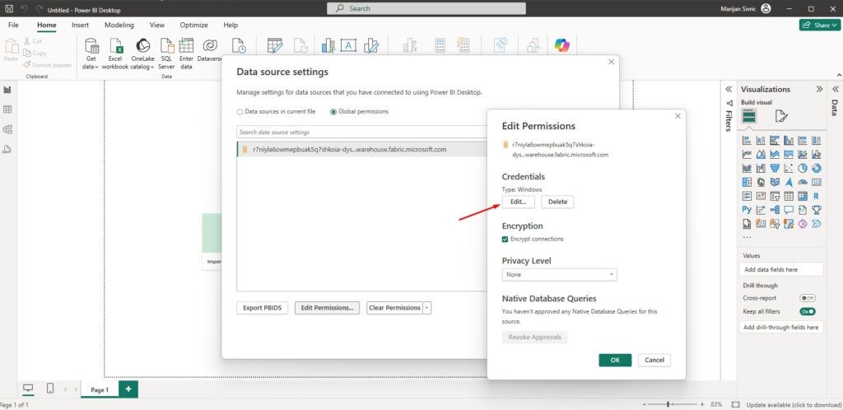843x410 pixels.
Task: Click Delete credentials button
Action: click(557, 202)
